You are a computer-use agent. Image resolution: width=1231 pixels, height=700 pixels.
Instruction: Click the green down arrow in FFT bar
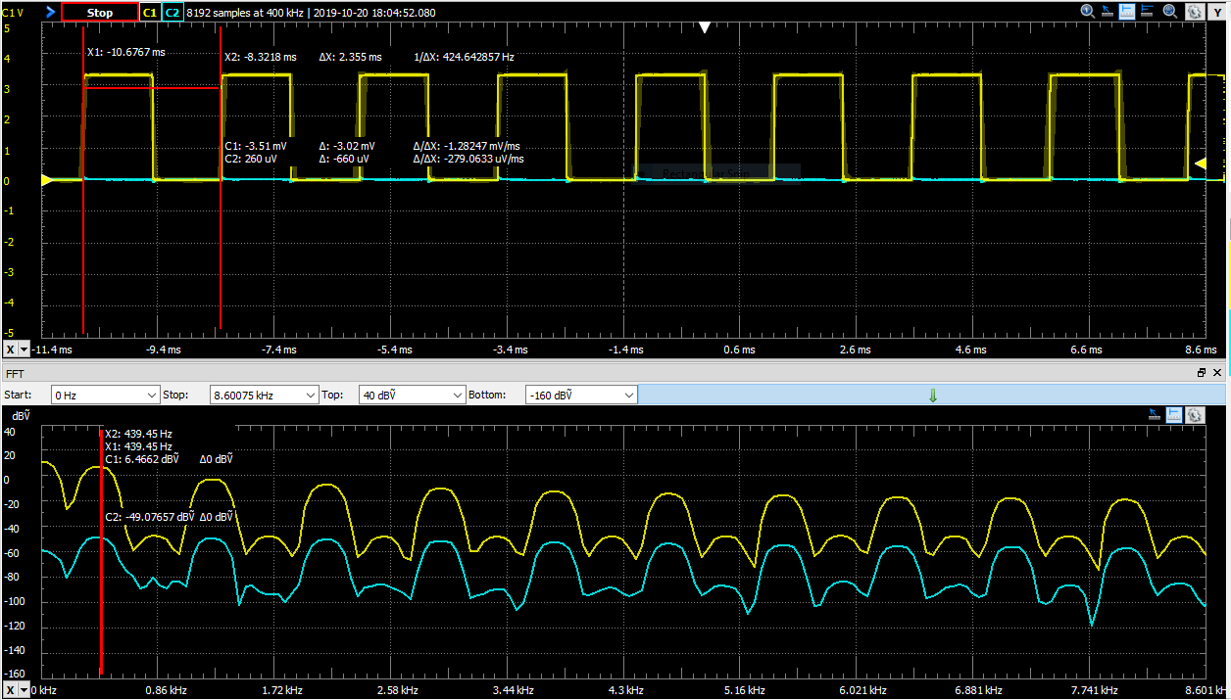tap(932, 395)
